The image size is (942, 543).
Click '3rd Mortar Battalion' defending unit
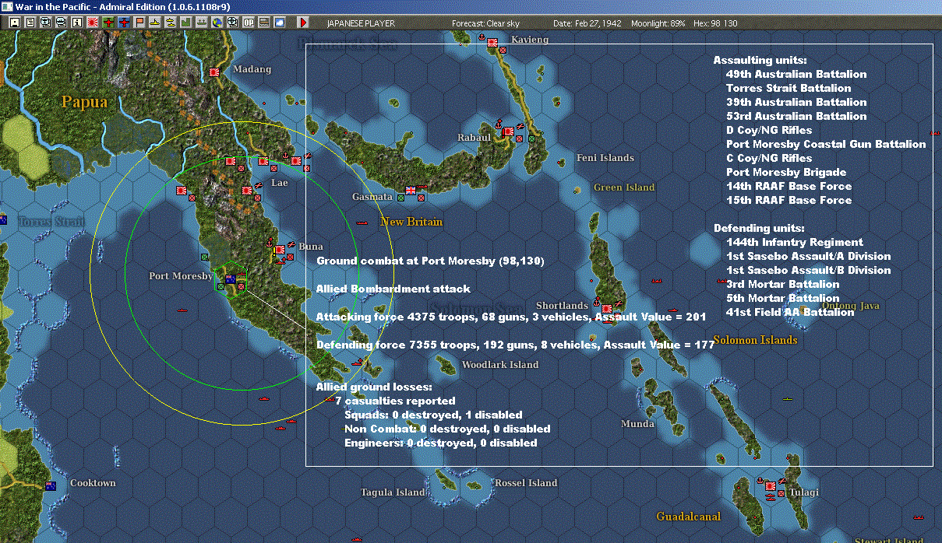(783, 284)
